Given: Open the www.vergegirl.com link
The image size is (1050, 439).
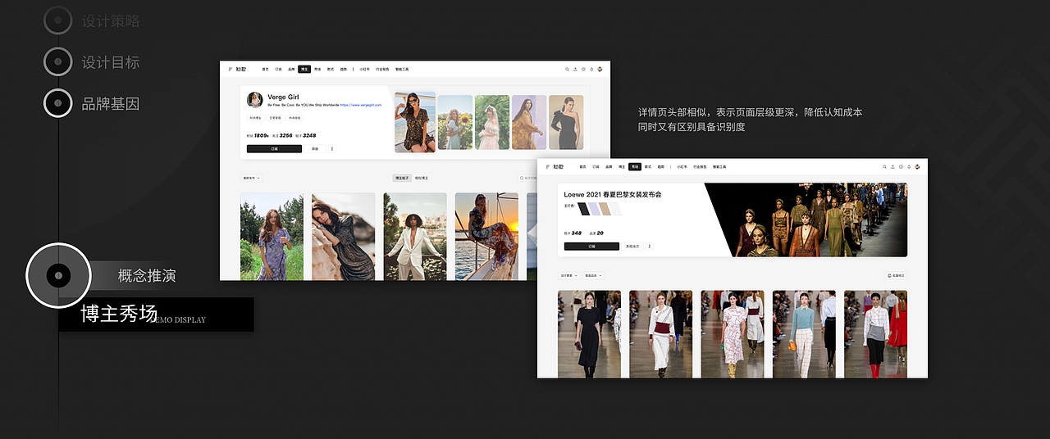Looking at the screenshot, I should (x=361, y=105).
